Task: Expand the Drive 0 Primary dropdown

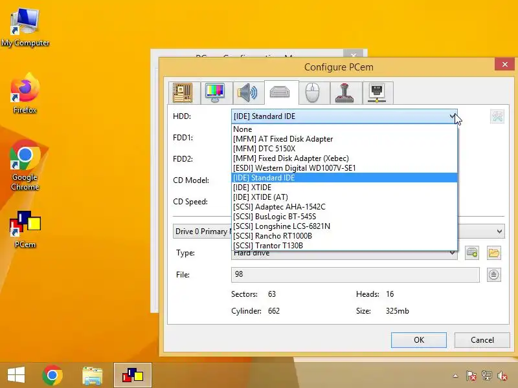Action: (x=499, y=232)
